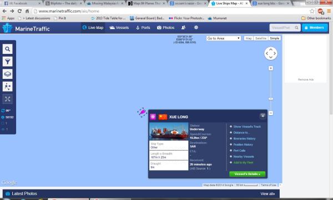Open the map search magnifier tool
This screenshot has width=333, height=200.
pos(7,49)
